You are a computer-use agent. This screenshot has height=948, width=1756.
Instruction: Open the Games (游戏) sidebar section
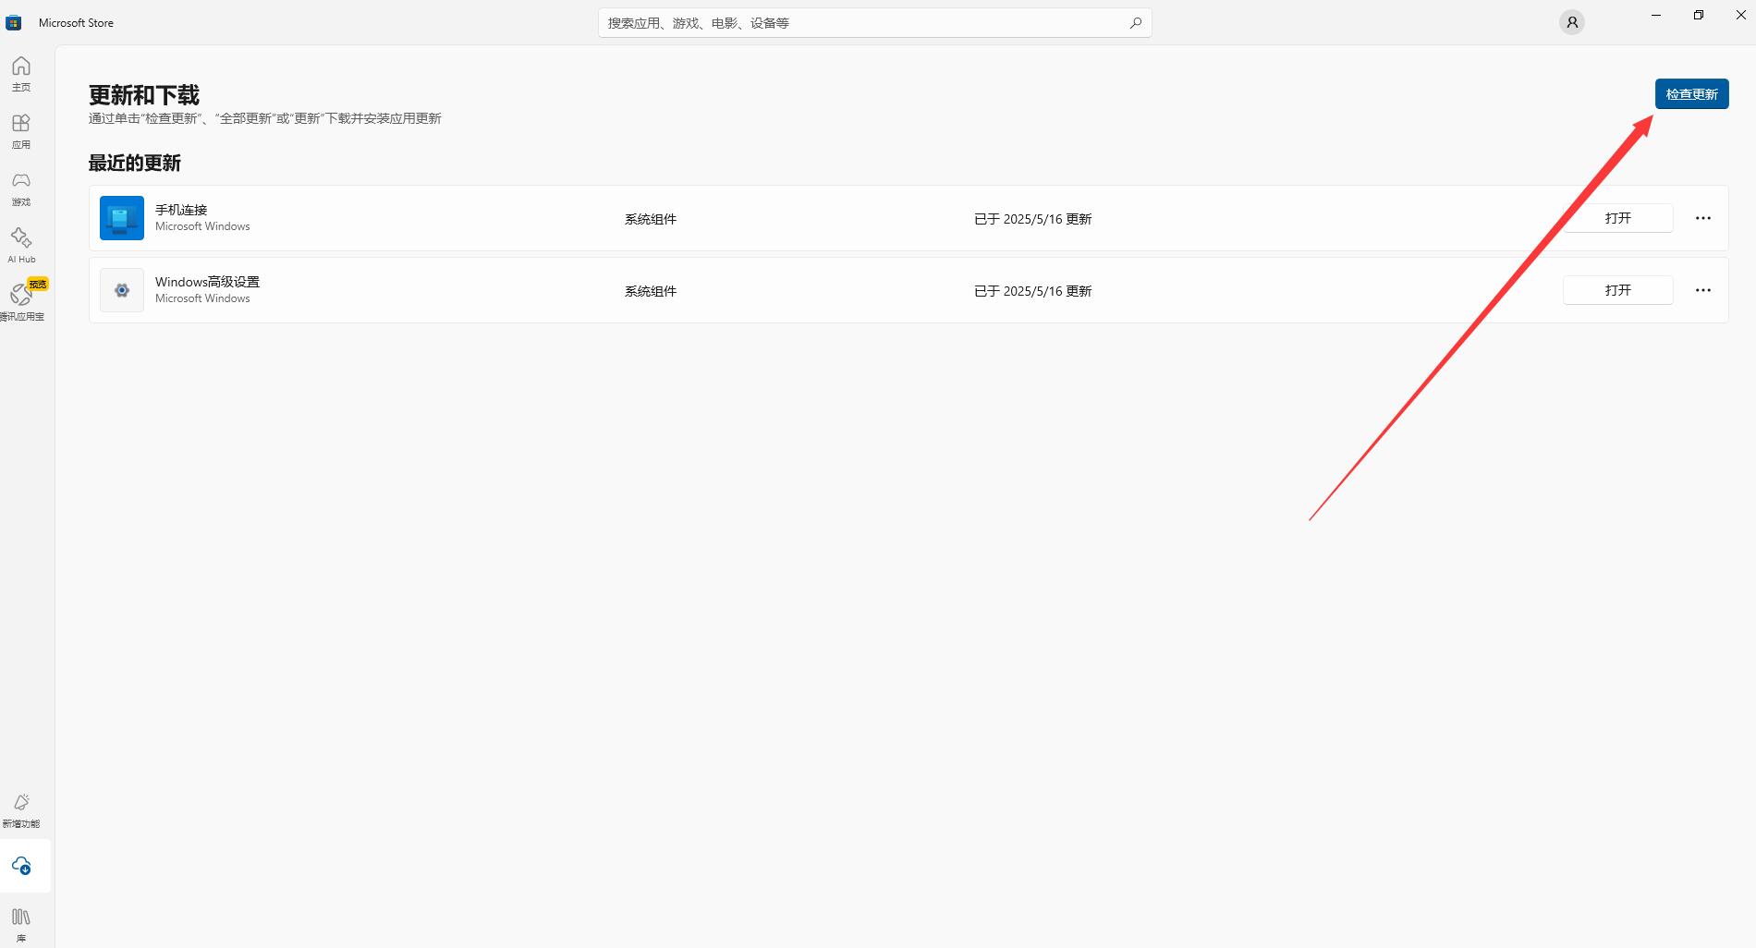(x=21, y=188)
